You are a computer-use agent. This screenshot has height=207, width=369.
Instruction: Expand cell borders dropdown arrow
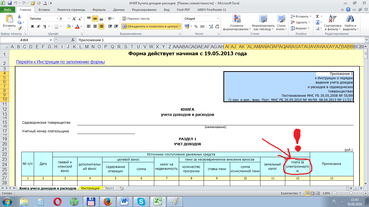(61, 26)
